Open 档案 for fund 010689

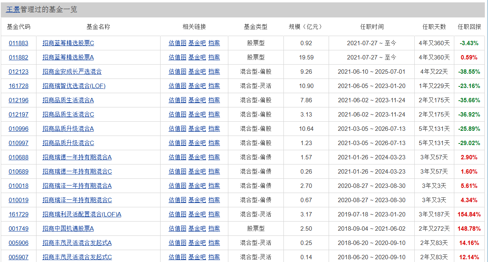coord(214,172)
